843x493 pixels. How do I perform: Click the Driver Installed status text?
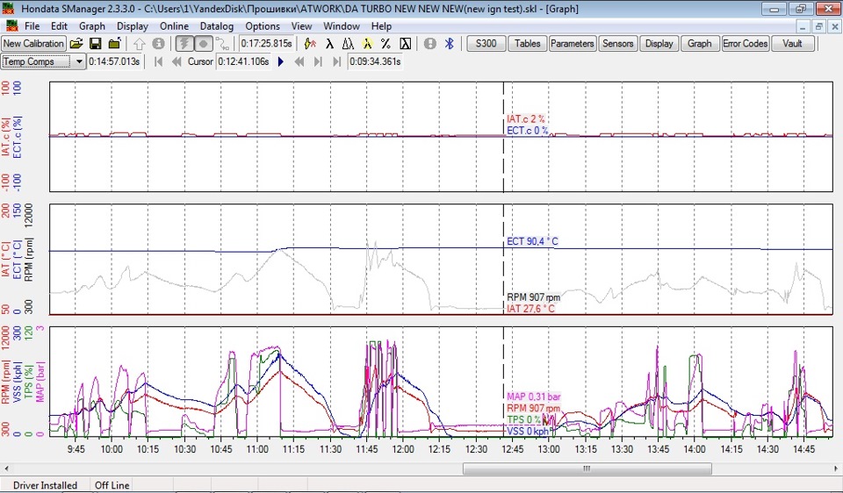coord(45,485)
